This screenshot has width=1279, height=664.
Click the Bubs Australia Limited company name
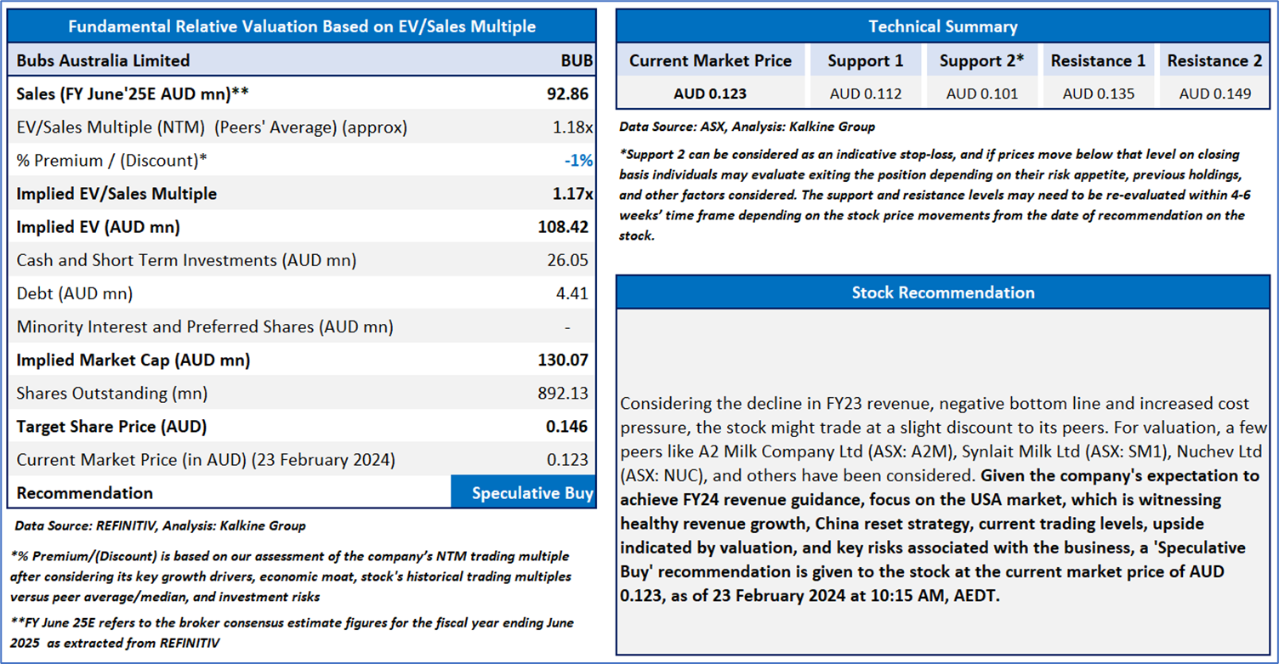pyautogui.click(x=103, y=60)
